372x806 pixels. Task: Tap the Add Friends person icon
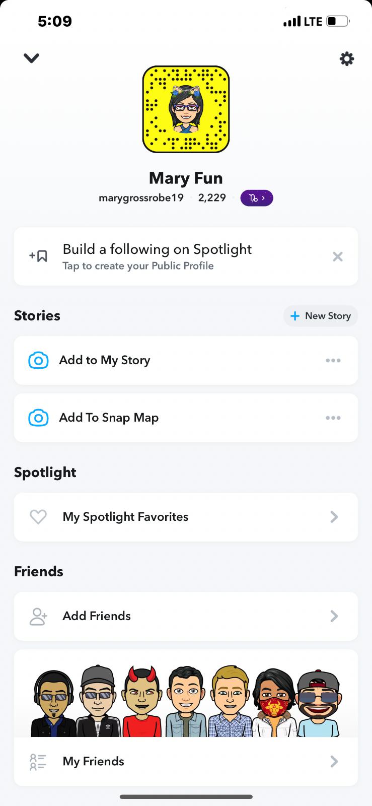38,616
